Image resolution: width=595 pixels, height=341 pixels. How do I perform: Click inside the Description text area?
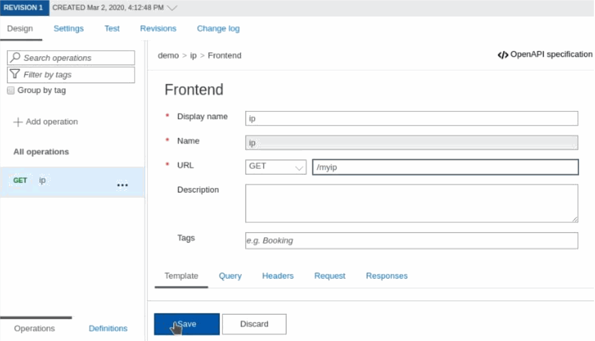click(412, 203)
